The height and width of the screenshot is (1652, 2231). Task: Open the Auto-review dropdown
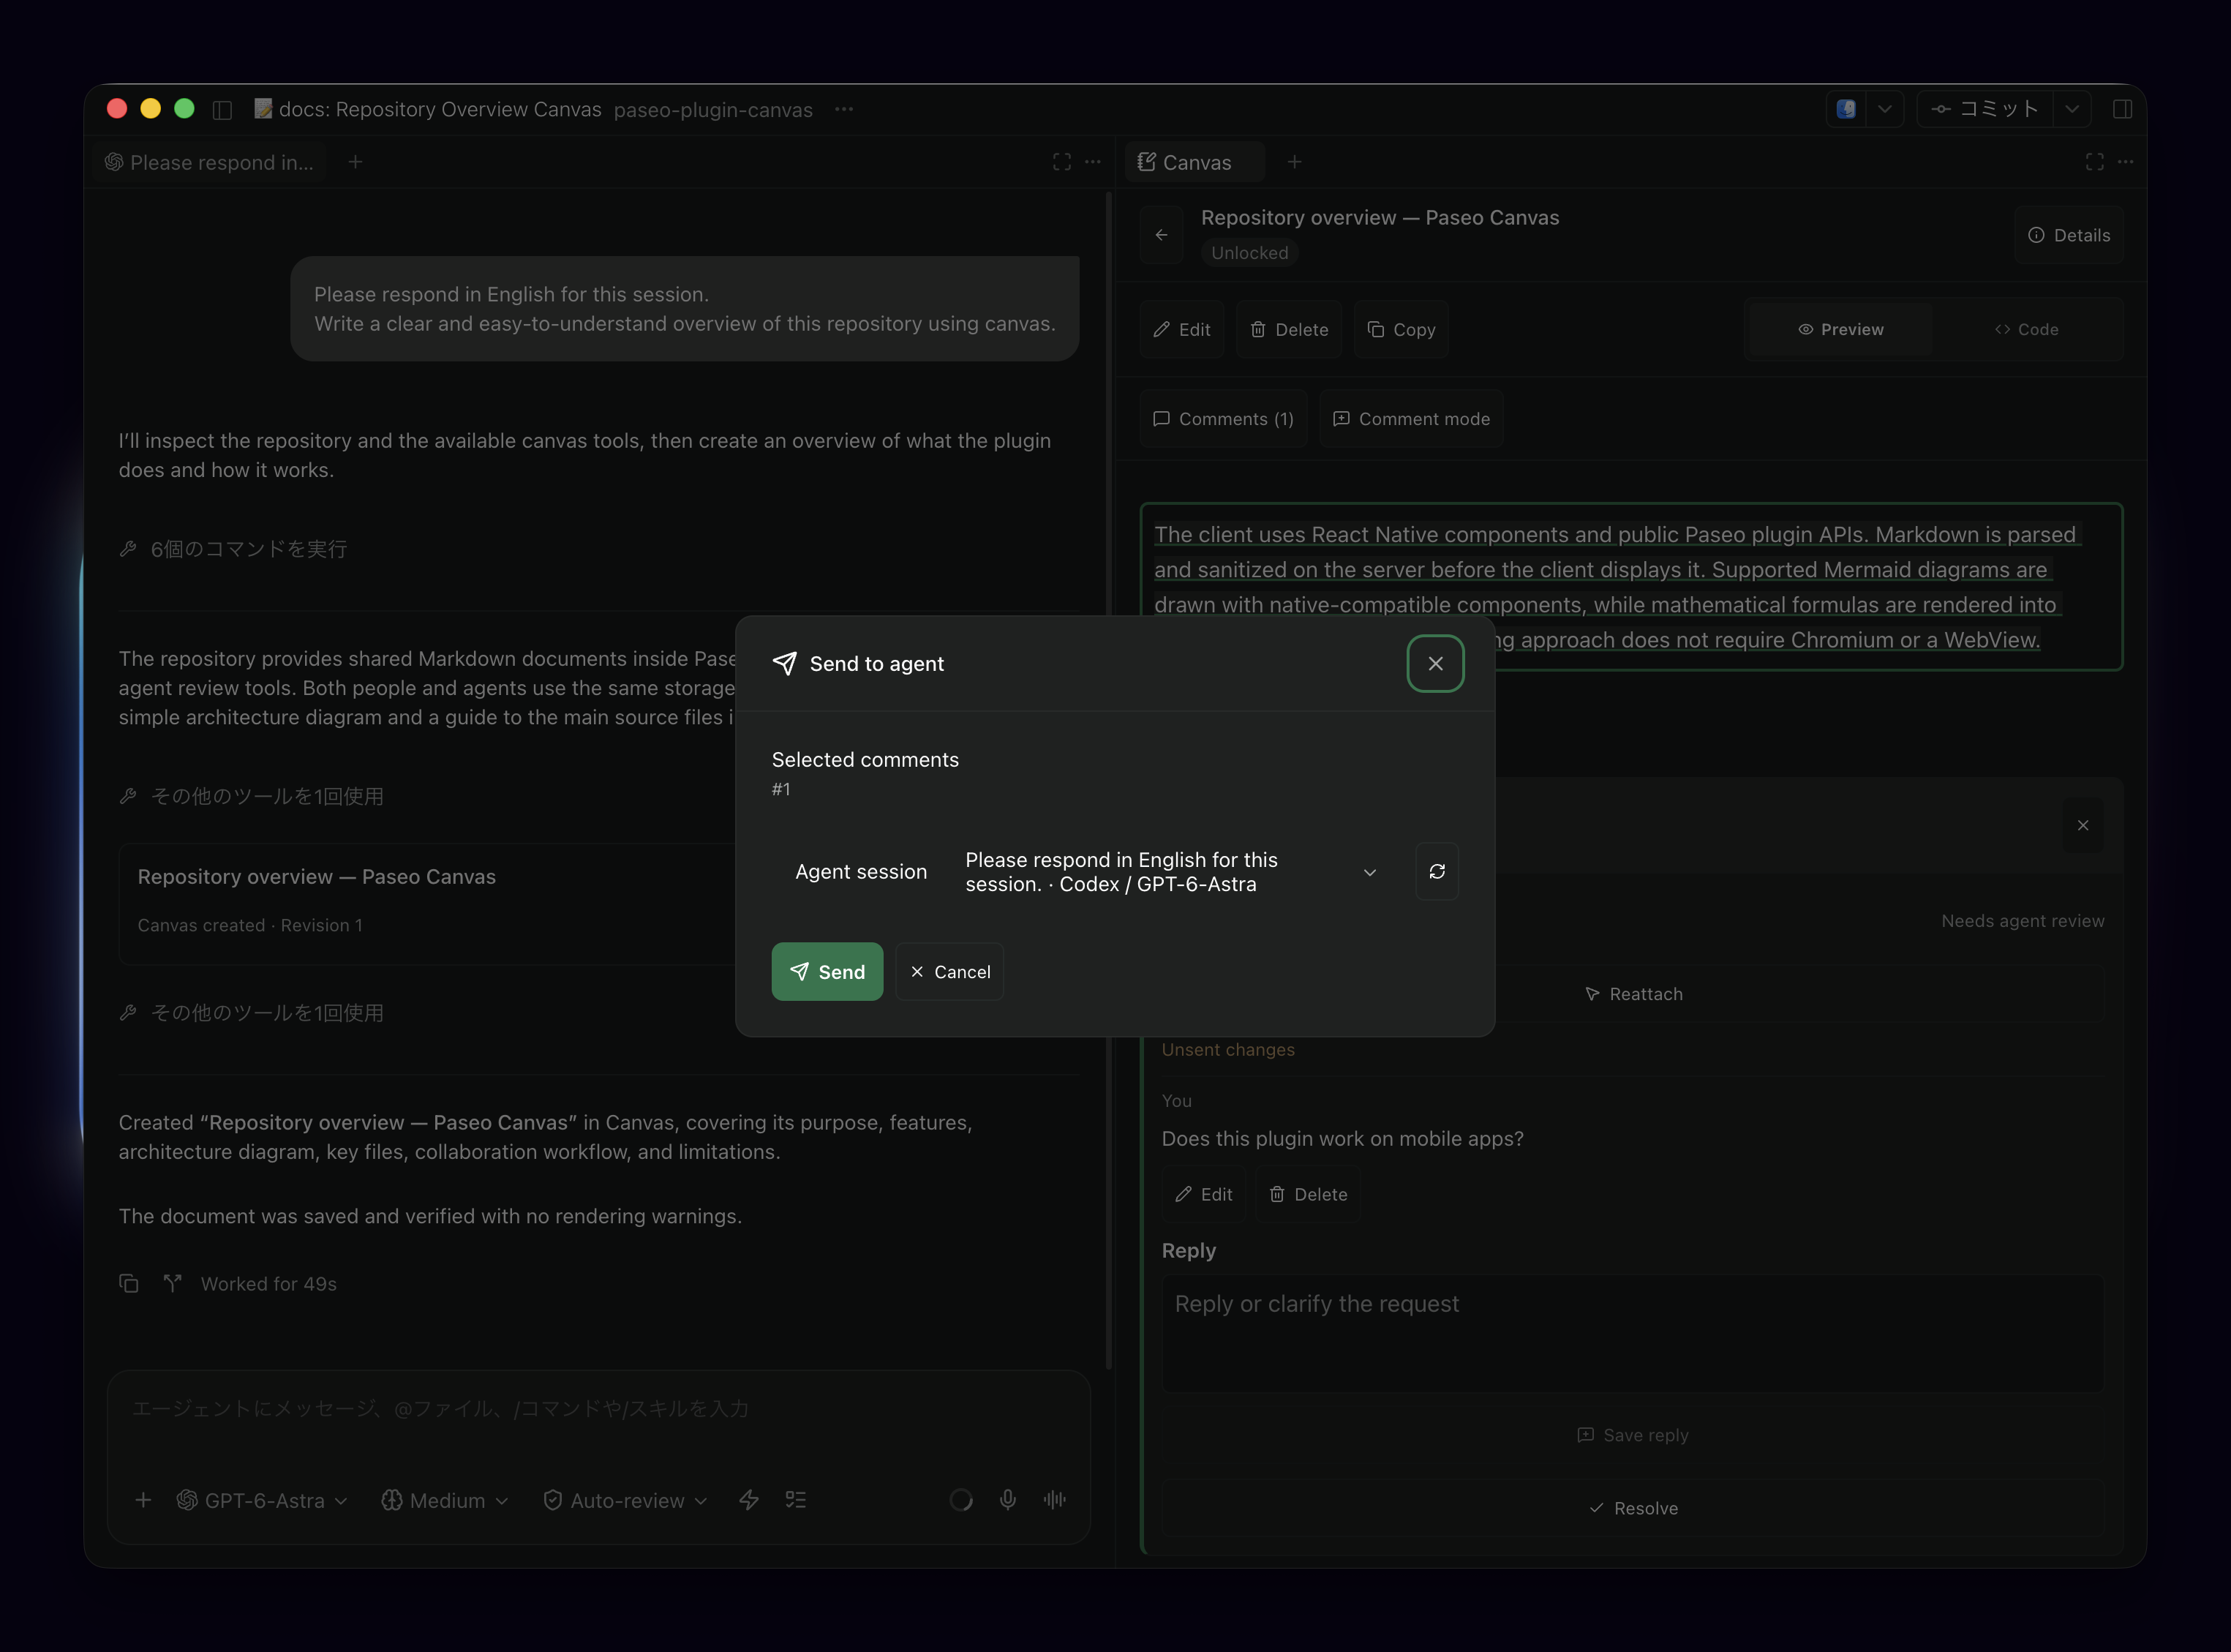[625, 1500]
